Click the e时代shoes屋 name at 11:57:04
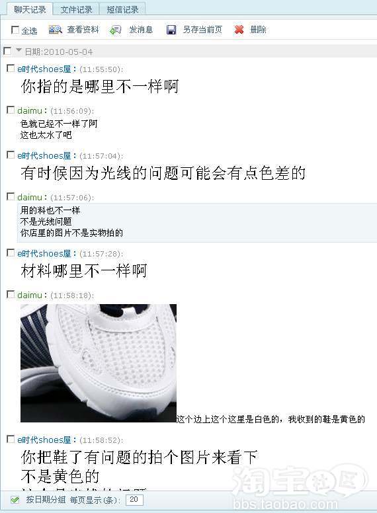377x513 pixels. point(44,156)
